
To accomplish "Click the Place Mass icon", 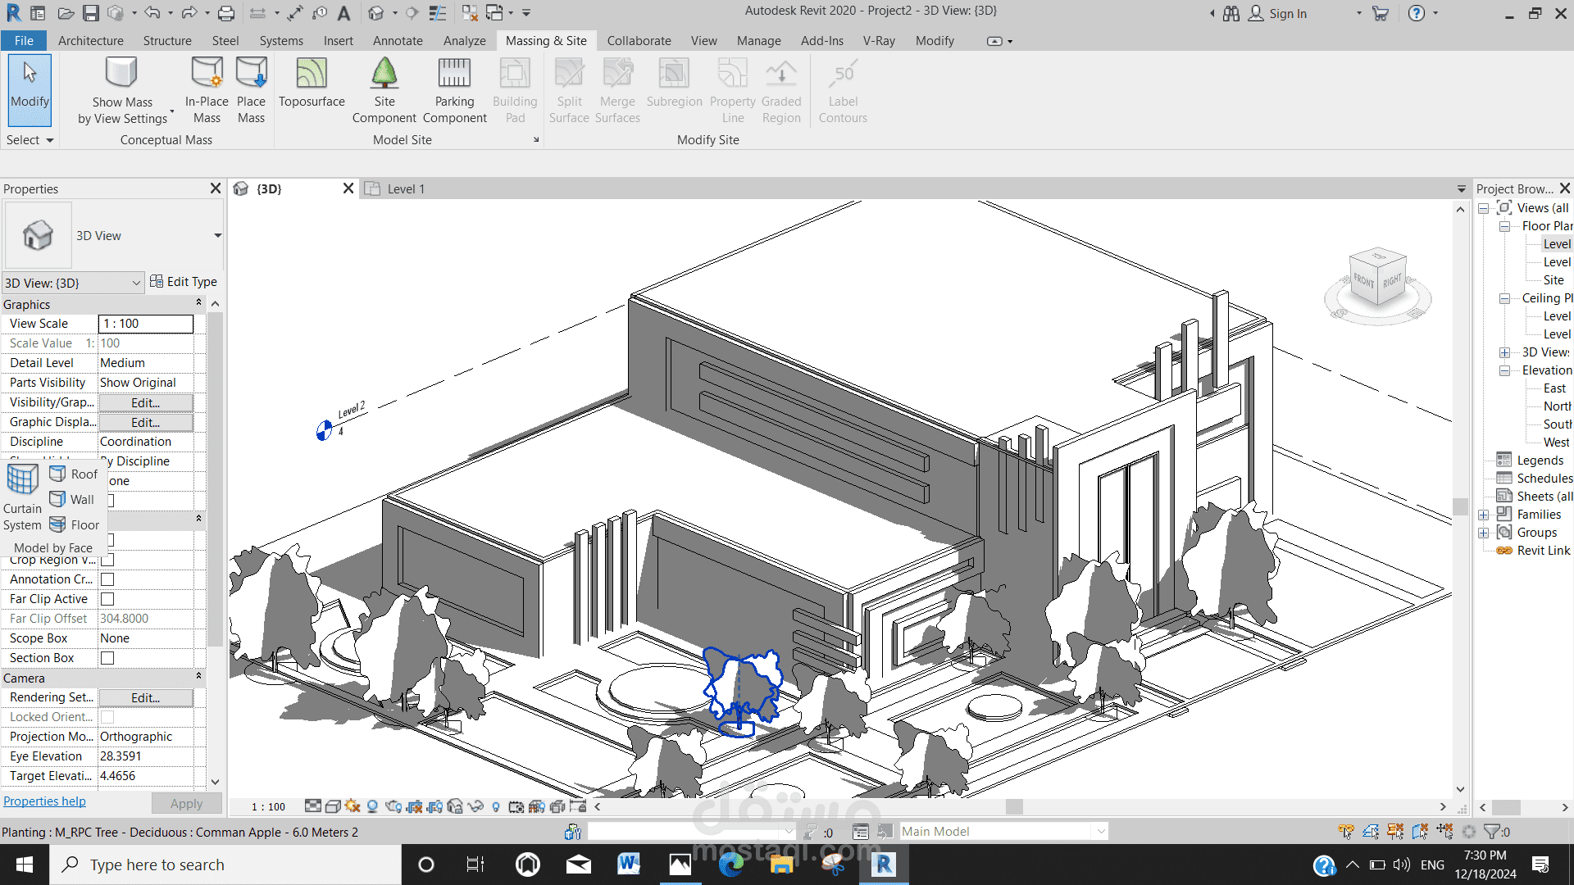I will [251, 74].
